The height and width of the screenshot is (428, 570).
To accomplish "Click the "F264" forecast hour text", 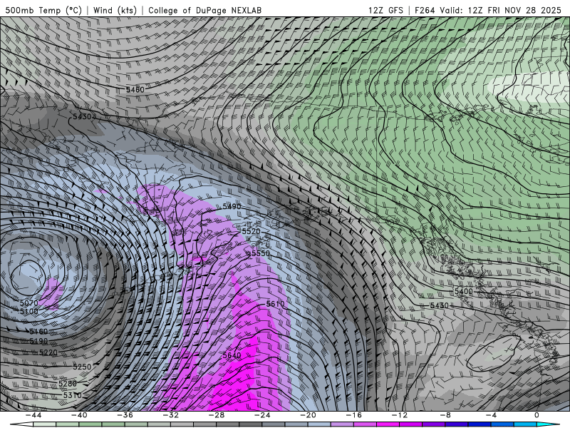I will (x=425, y=10).
